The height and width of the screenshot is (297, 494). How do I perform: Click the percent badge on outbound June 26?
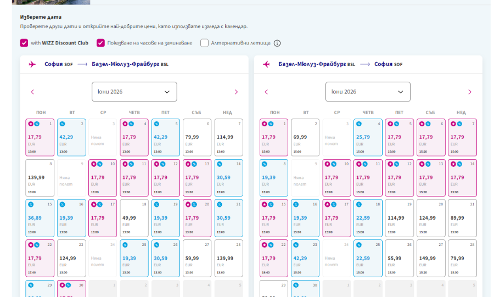pyautogui.click(x=156, y=245)
